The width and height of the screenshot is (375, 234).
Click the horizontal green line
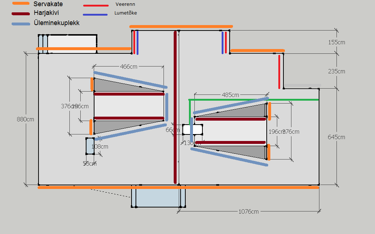pyautogui.click(x=254, y=100)
